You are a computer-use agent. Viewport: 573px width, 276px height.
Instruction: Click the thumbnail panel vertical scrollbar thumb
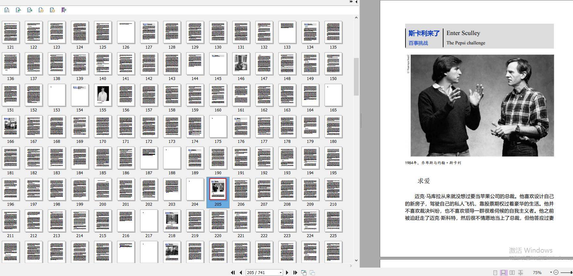(x=356, y=77)
